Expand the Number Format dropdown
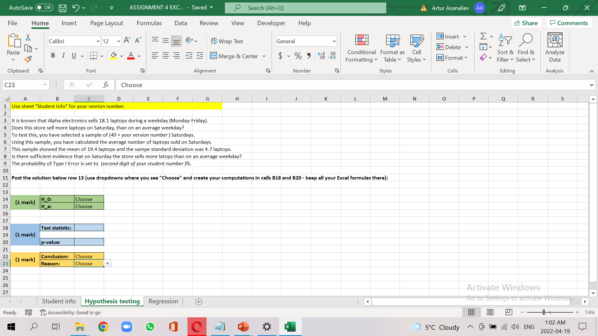Viewport: 598px width, 336px height. pyautogui.click(x=334, y=41)
